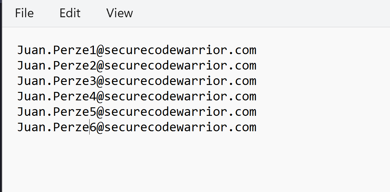
Task: Click the word Juan in the Perze6 line
Action: (31, 127)
